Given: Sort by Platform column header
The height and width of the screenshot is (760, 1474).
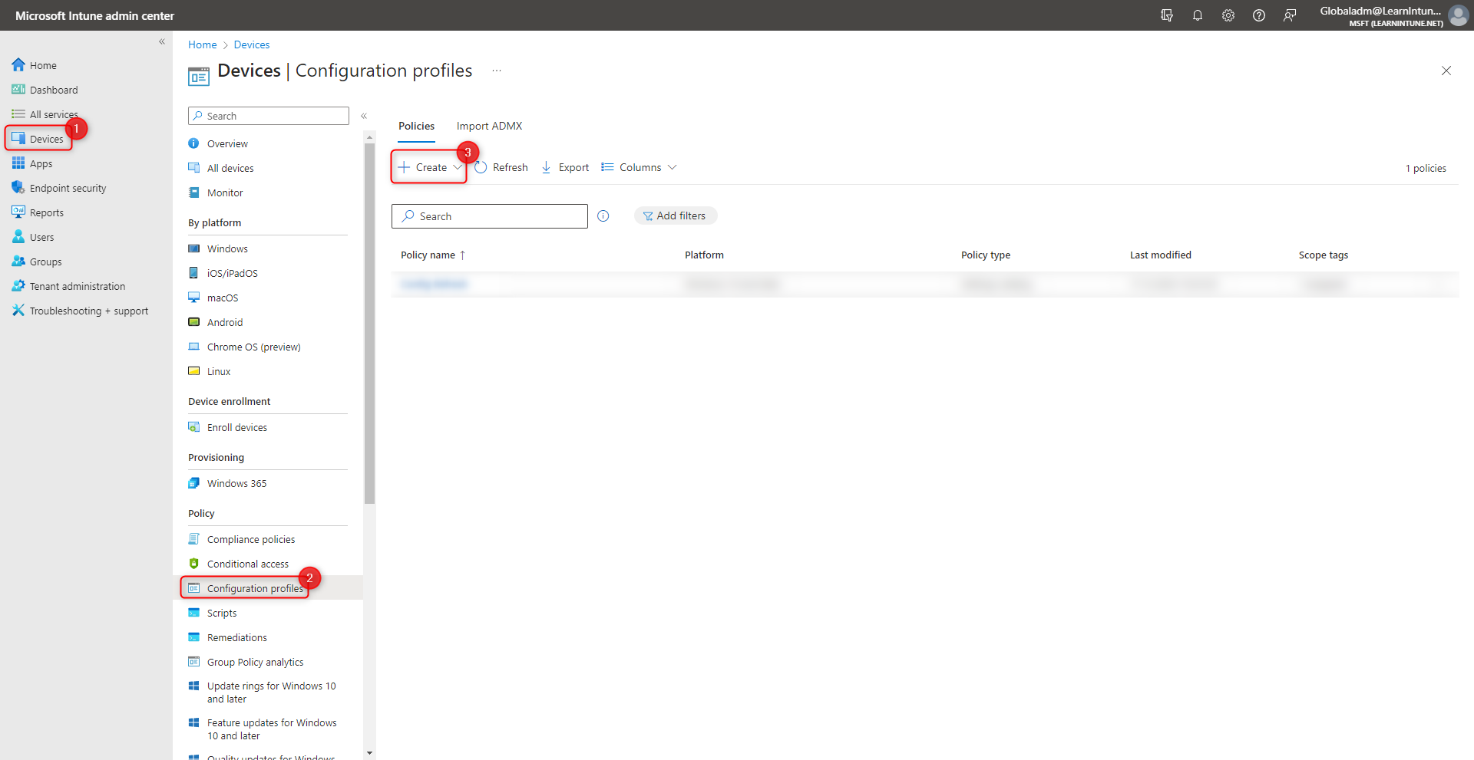Looking at the screenshot, I should point(704,255).
